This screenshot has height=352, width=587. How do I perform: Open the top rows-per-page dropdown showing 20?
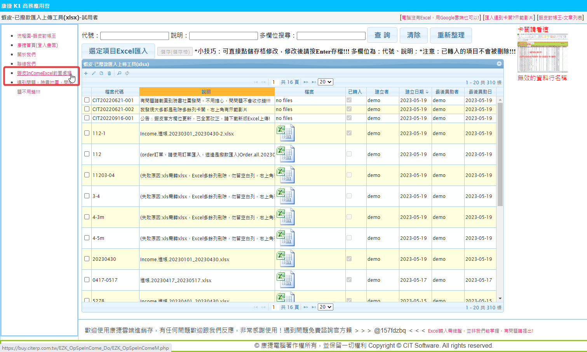pos(325,82)
